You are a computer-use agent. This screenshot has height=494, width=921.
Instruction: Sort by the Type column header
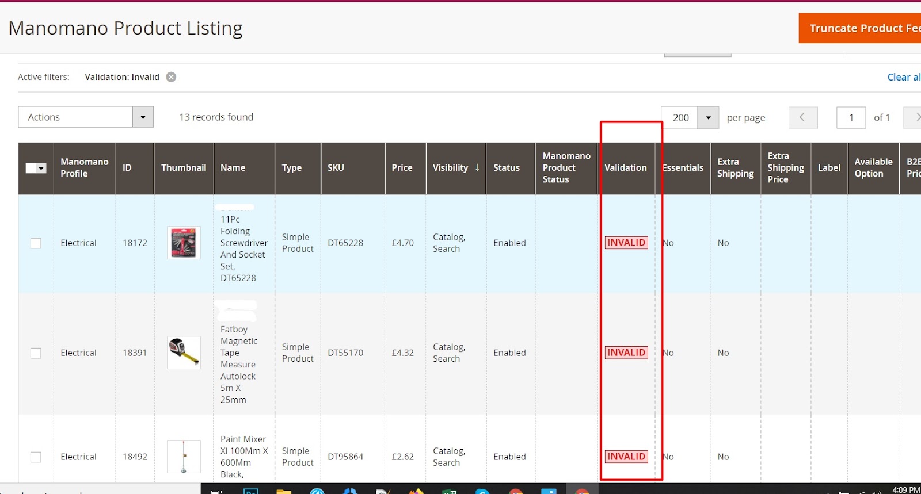click(x=298, y=168)
